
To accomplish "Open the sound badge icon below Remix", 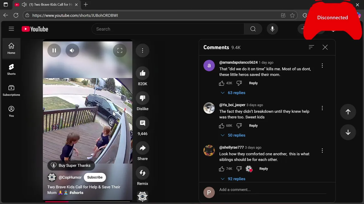I will tap(142, 196).
